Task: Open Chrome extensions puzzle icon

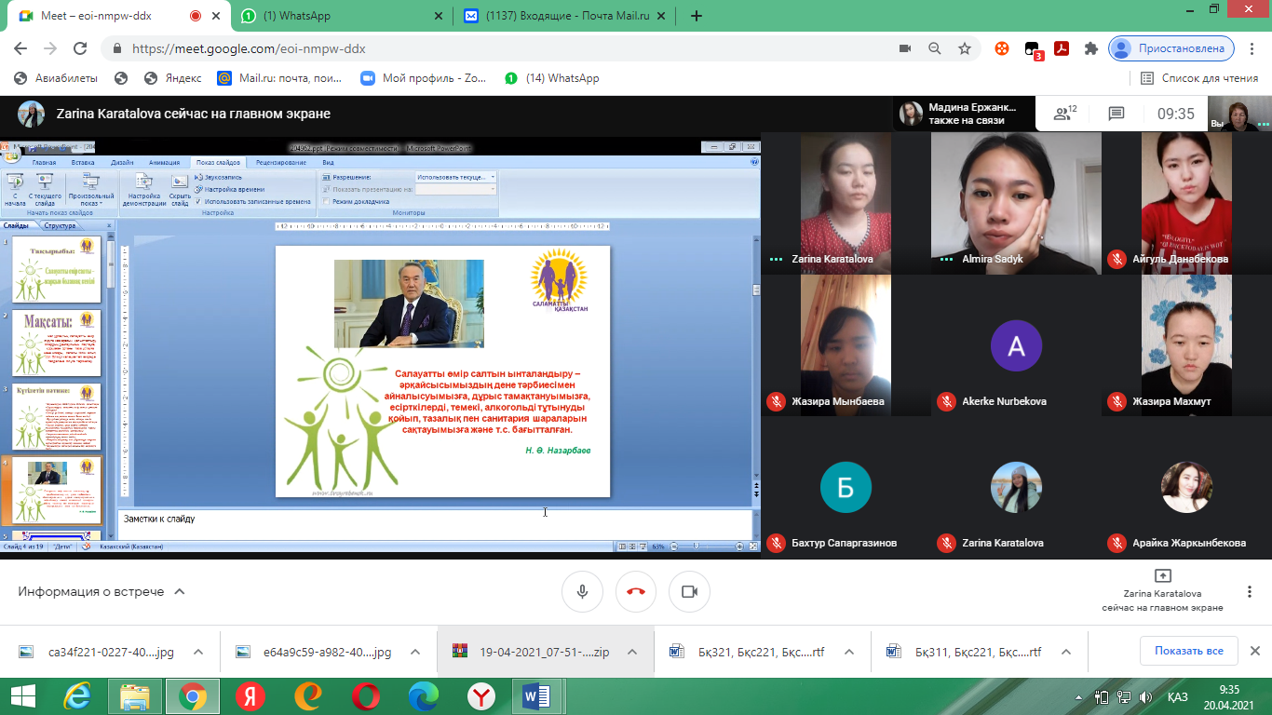Action: 1091,48
